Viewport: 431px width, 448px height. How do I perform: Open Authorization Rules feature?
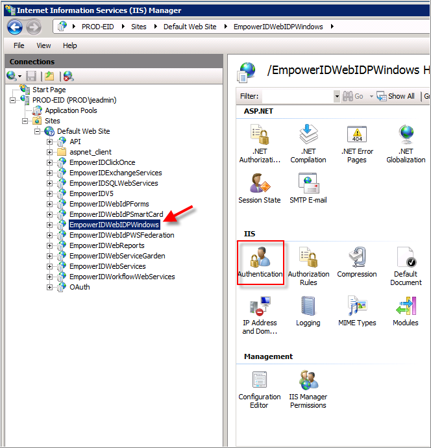coord(308,266)
